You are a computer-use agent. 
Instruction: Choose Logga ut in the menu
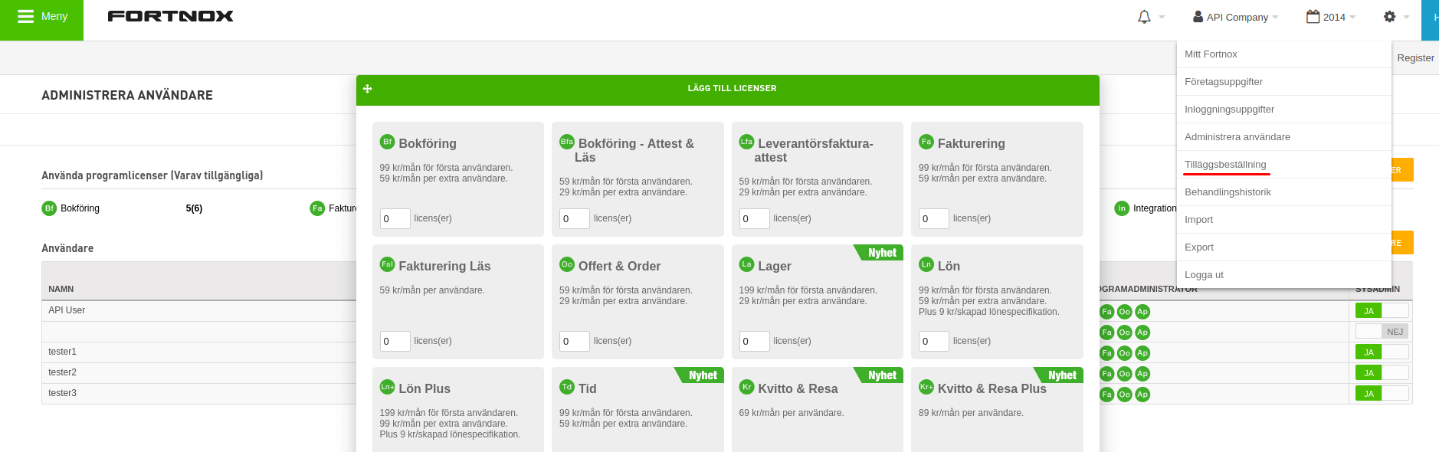[1204, 275]
